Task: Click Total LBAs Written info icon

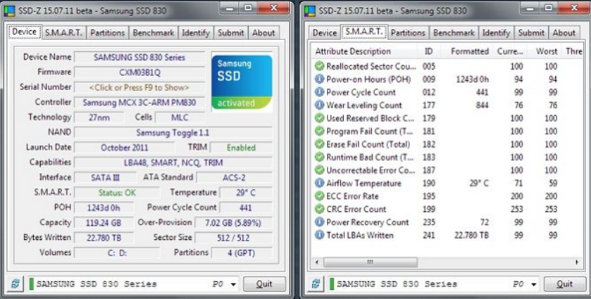Action: (x=319, y=236)
